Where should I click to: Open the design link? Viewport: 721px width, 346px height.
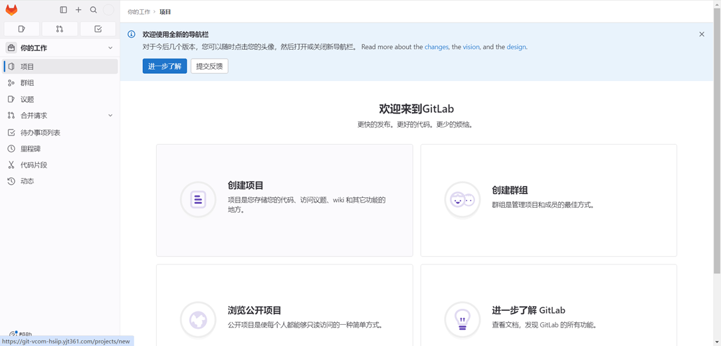point(516,47)
